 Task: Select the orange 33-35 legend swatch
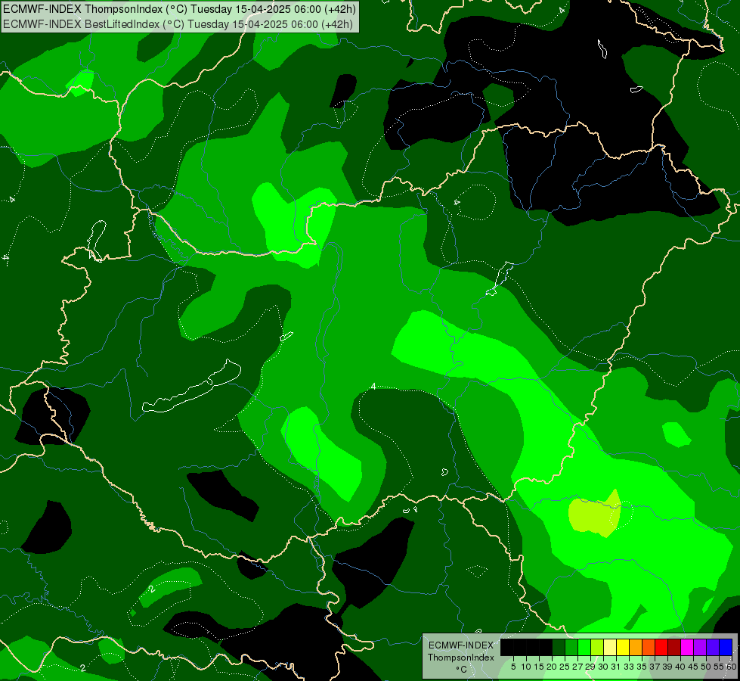click(x=636, y=647)
